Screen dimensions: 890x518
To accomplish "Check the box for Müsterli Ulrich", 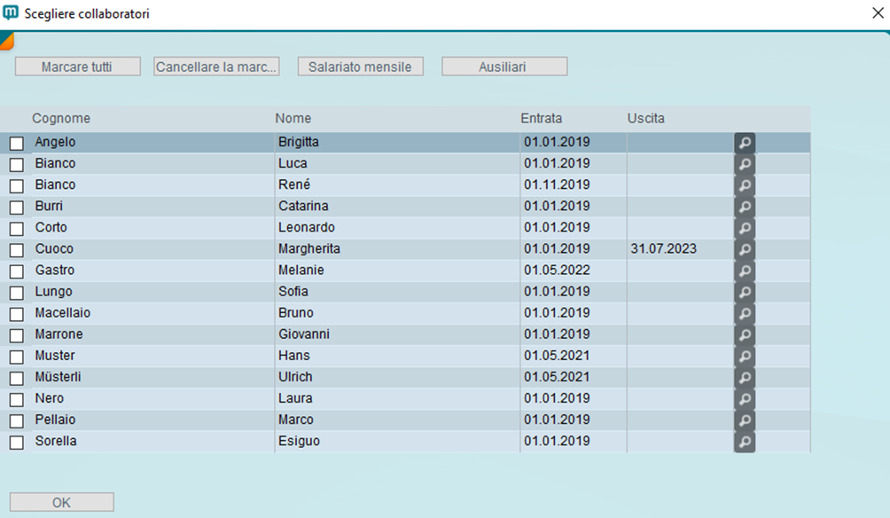I will click(17, 378).
